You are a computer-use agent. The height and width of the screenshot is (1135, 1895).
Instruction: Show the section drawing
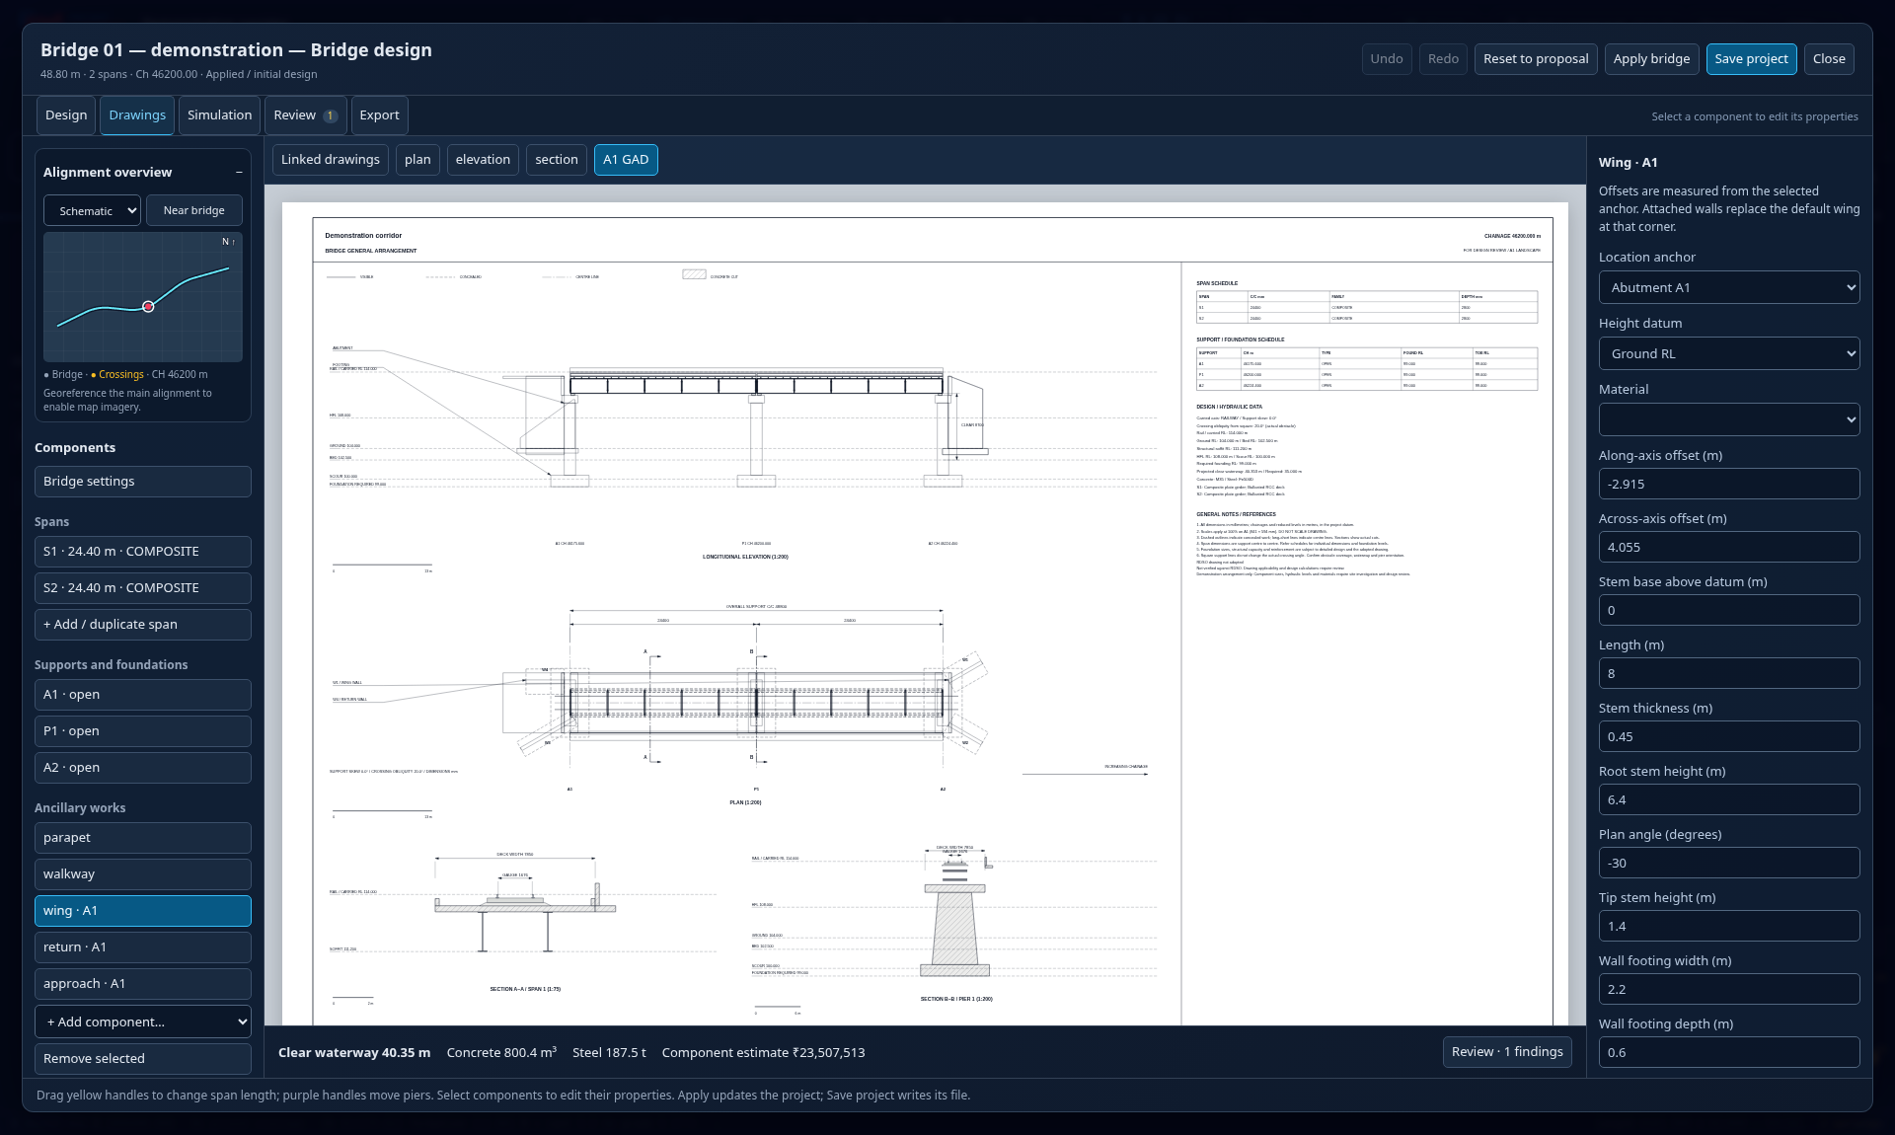click(x=557, y=160)
